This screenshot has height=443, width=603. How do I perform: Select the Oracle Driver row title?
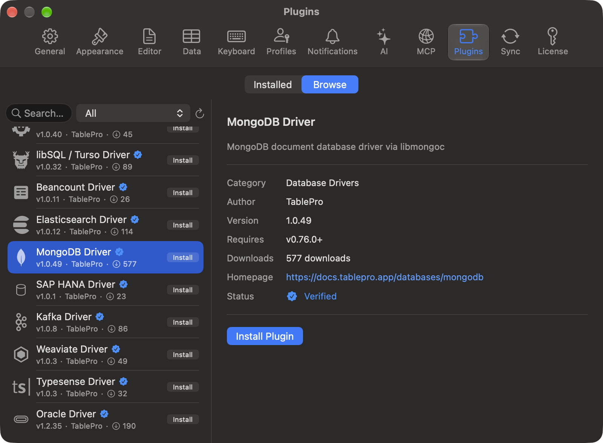click(x=66, y=414)
